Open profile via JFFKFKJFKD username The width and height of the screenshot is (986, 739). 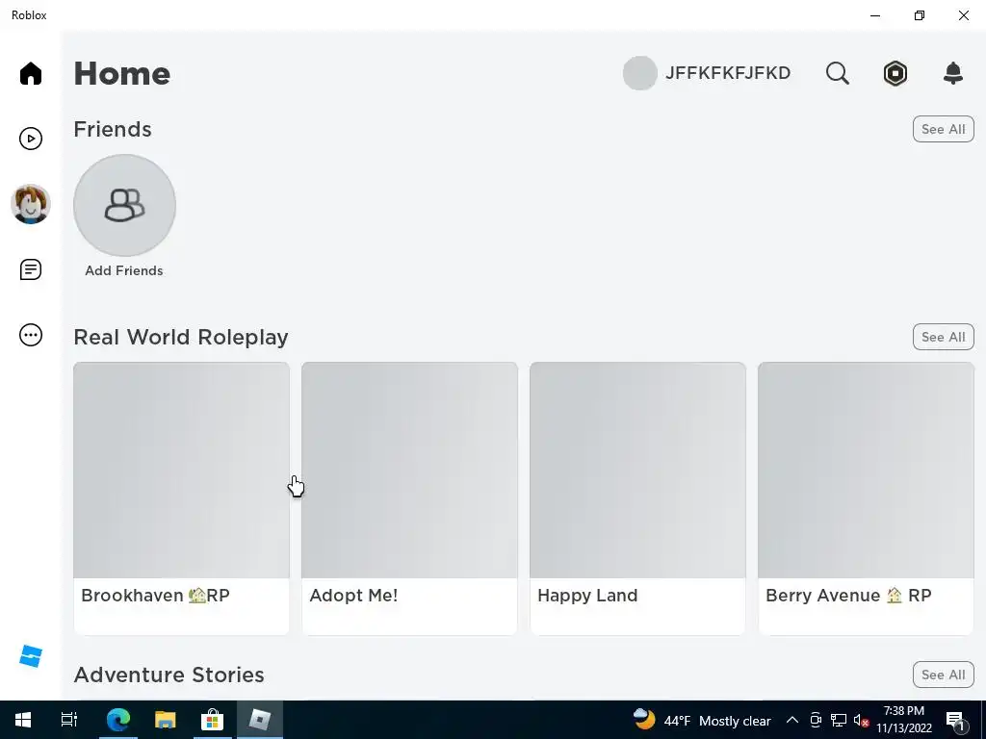click(x=728, y=73)
